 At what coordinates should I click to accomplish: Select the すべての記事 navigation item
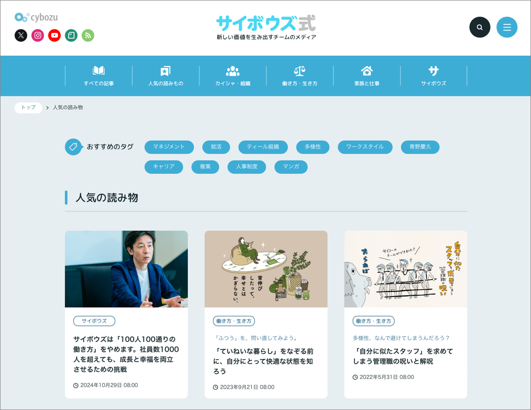point(99,76)
